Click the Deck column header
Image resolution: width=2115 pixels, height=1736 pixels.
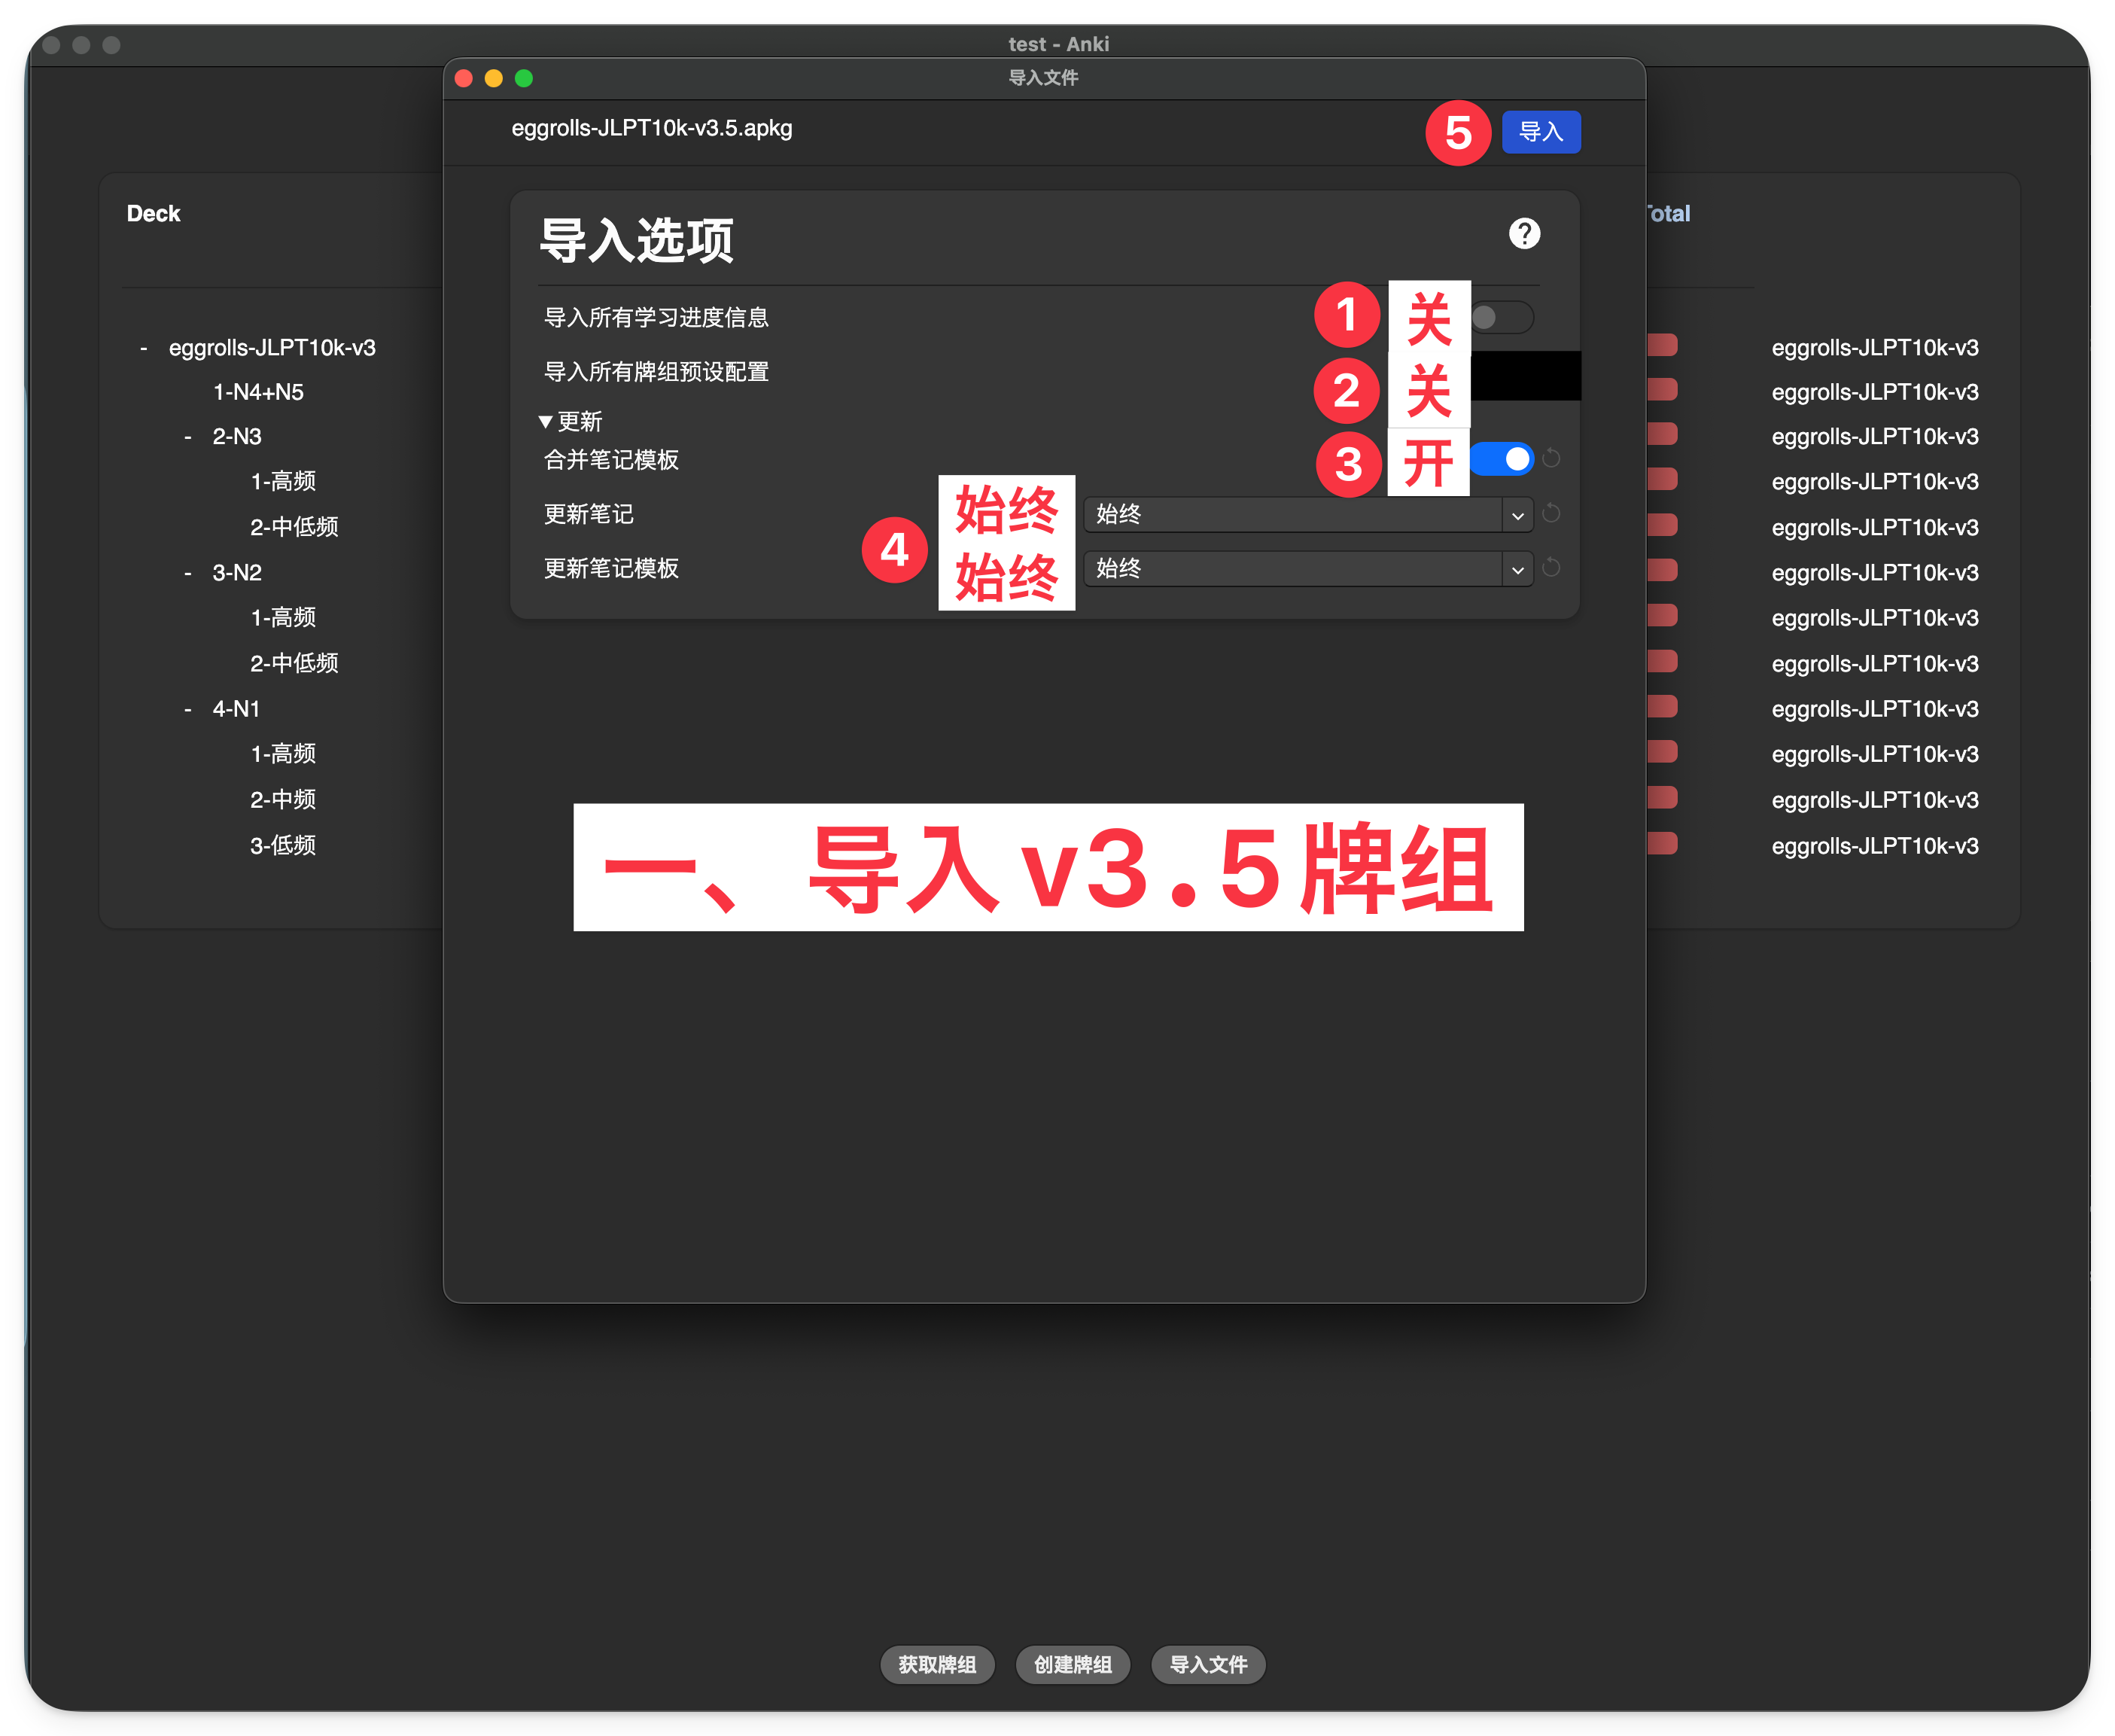click(x=153, y=214)
